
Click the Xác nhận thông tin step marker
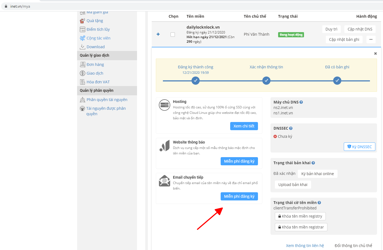click(x=266, y=81)
